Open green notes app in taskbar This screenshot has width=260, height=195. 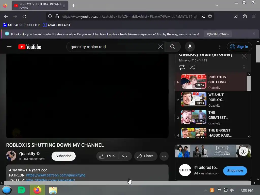click(x=21, y=190)
